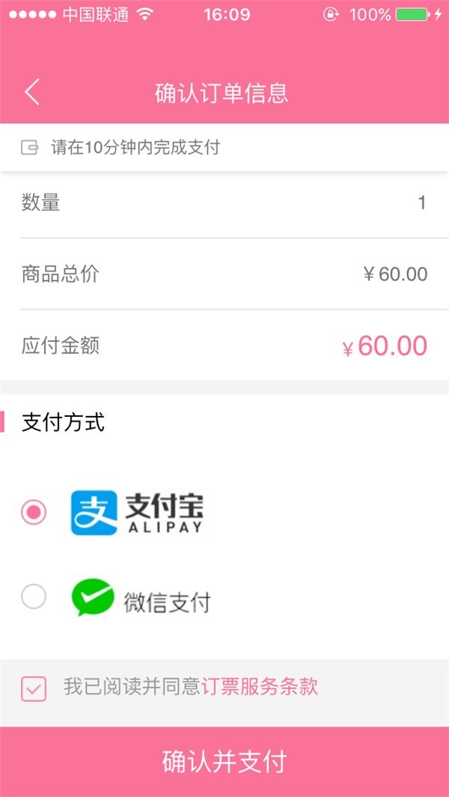Toggle the agree to terms checkbox
449x797 pixels.
[34, 688]
